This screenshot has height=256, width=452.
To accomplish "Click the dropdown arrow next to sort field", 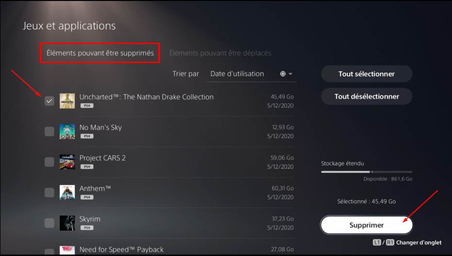I will tap(290, 74).
